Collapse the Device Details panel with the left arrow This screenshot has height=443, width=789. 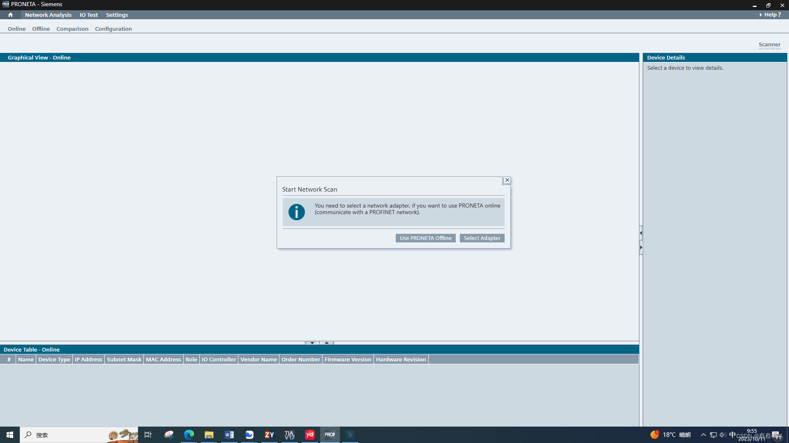[641, 233]
